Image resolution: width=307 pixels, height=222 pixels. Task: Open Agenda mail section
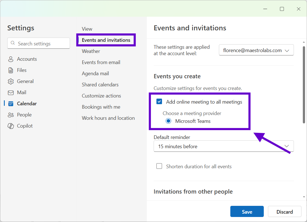pos(95,74)
